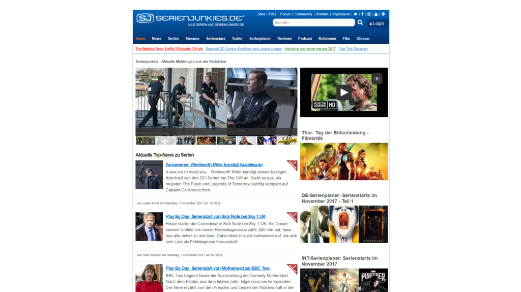The height and width of the screenshot is (292, 521).
Task: Select the yellow 'do not cross' tape thumbnail
Action: 287,140
